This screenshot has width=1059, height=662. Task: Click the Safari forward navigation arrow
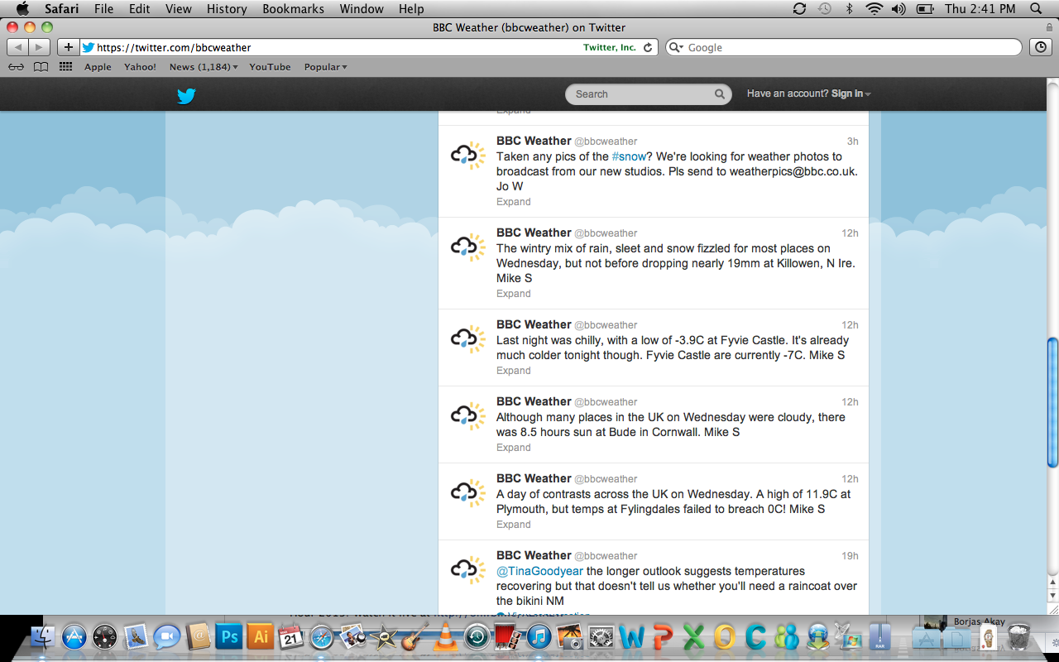point(39,47)
